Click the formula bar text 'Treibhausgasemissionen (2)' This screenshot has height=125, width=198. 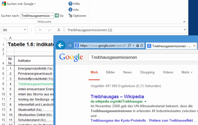pos(90,30)
